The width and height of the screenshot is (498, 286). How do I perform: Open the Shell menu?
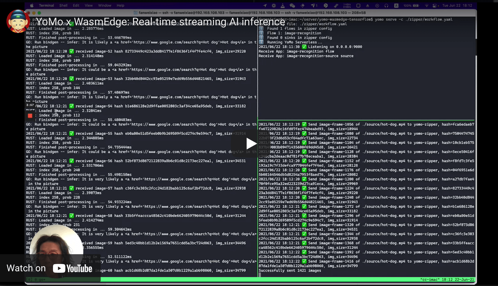[x=63, y=5]
